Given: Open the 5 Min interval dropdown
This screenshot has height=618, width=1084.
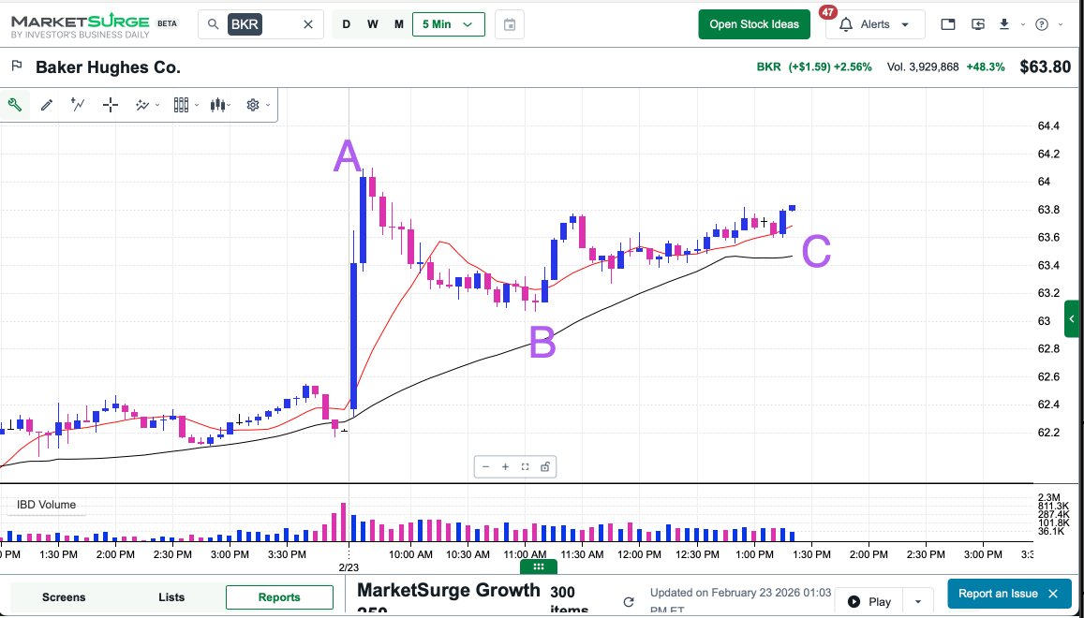Looking at the screenshot, I should pos(448,23).
